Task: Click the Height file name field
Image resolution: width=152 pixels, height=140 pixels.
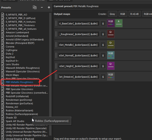Action: click(78, 66)
